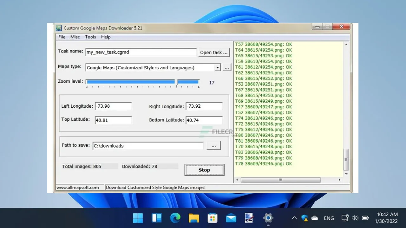Click the Task name input field
The width and height of the screenshot is (406, 228).
(x=141, y=52)
